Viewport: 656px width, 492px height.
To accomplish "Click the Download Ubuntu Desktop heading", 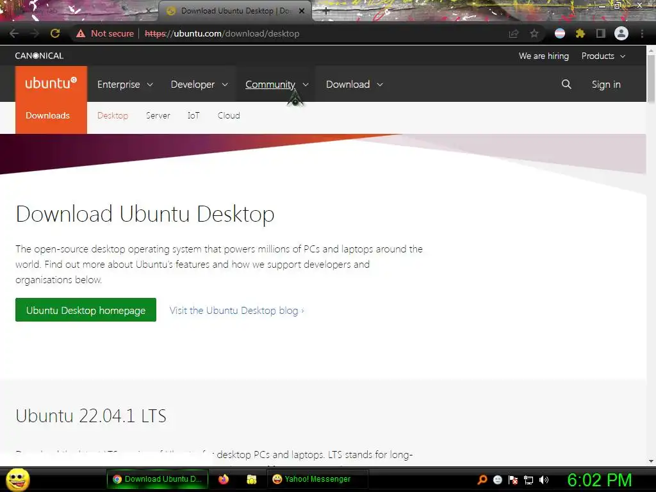I will 145,214.
